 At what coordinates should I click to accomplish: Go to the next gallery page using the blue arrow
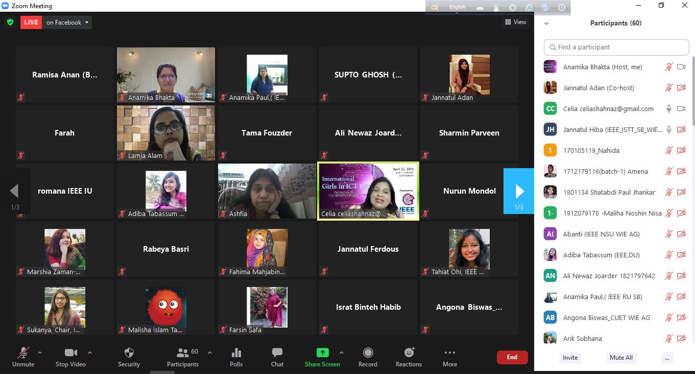[519, 191]
